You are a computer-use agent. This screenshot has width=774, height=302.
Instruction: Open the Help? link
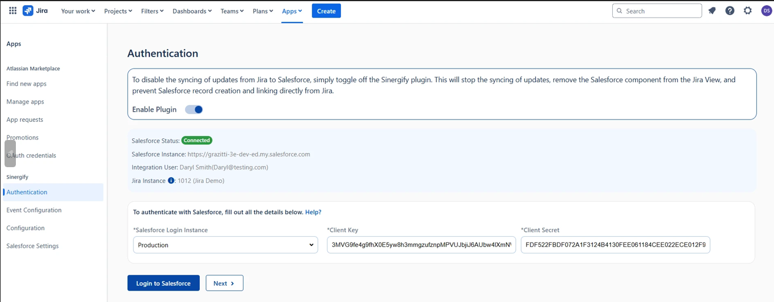[313, 212]
